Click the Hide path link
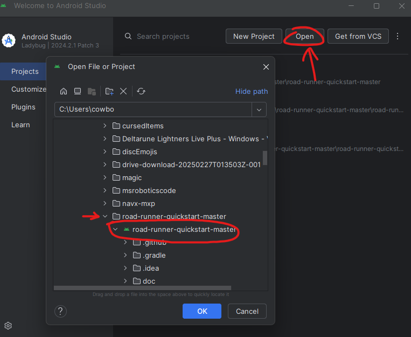This screenshot has height=337, width=411. 252,91
